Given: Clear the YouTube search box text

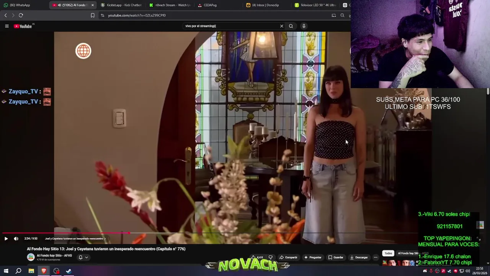Looking at the screenshot, I should [x=282, y=26].
